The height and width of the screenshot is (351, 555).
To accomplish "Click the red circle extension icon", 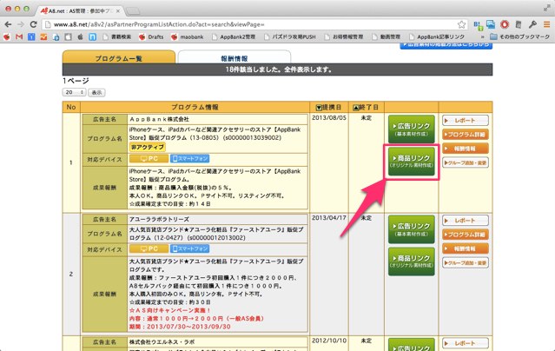I will click(505, 24).
